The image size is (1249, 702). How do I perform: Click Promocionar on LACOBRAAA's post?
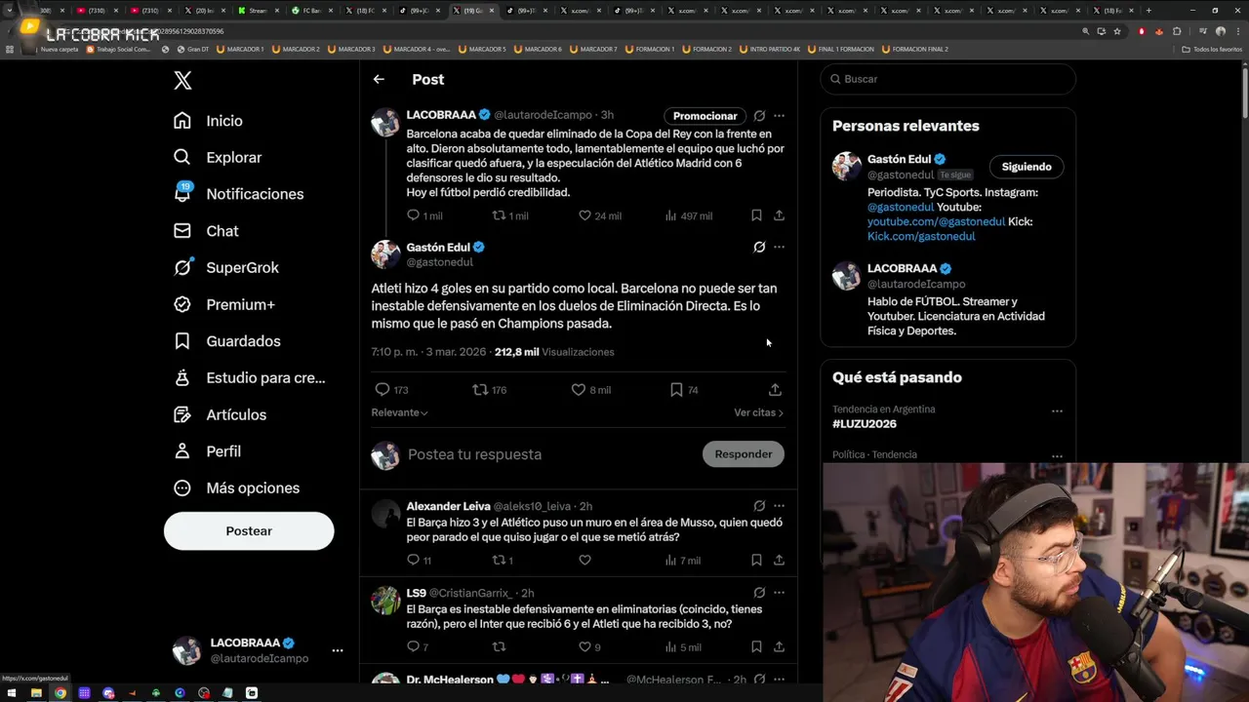click(x=705, y=116)
